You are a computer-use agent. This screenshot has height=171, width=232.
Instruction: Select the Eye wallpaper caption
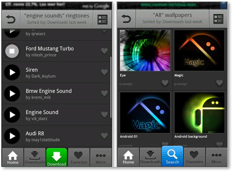pyautogui.click(x=123, y=75)
